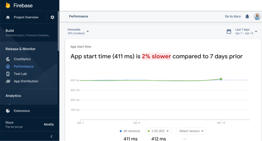
Task: Open Last 7 days date dropdown
Action: 246,31
